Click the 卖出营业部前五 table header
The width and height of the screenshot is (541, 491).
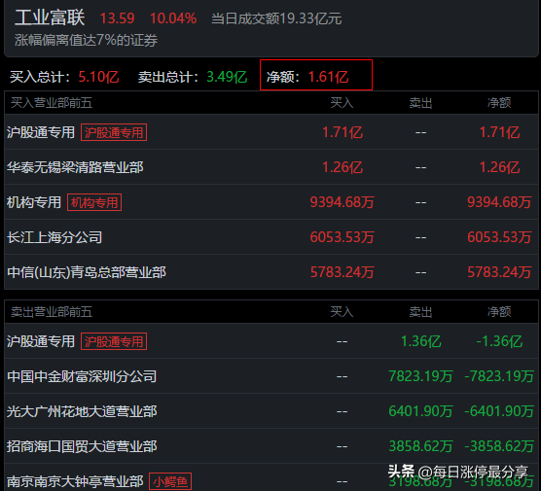coord(52,312)
